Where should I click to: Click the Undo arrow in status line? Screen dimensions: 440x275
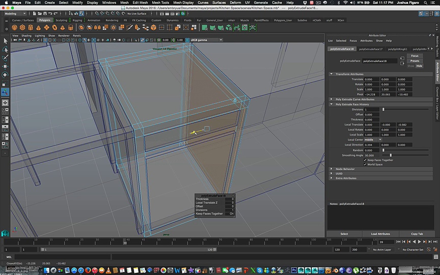pos(50,13)
